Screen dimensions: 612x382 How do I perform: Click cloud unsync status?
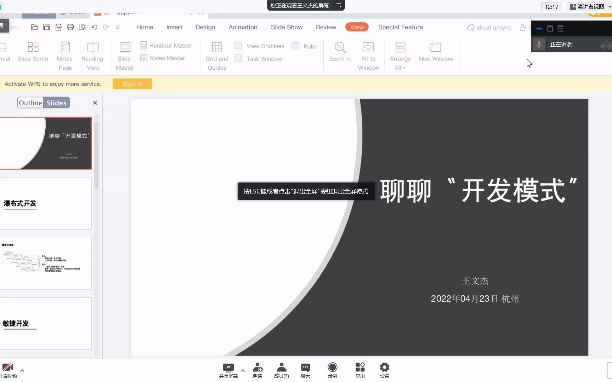489,28
